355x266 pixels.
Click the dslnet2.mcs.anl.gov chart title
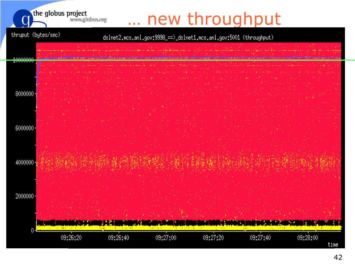(188, 37)
